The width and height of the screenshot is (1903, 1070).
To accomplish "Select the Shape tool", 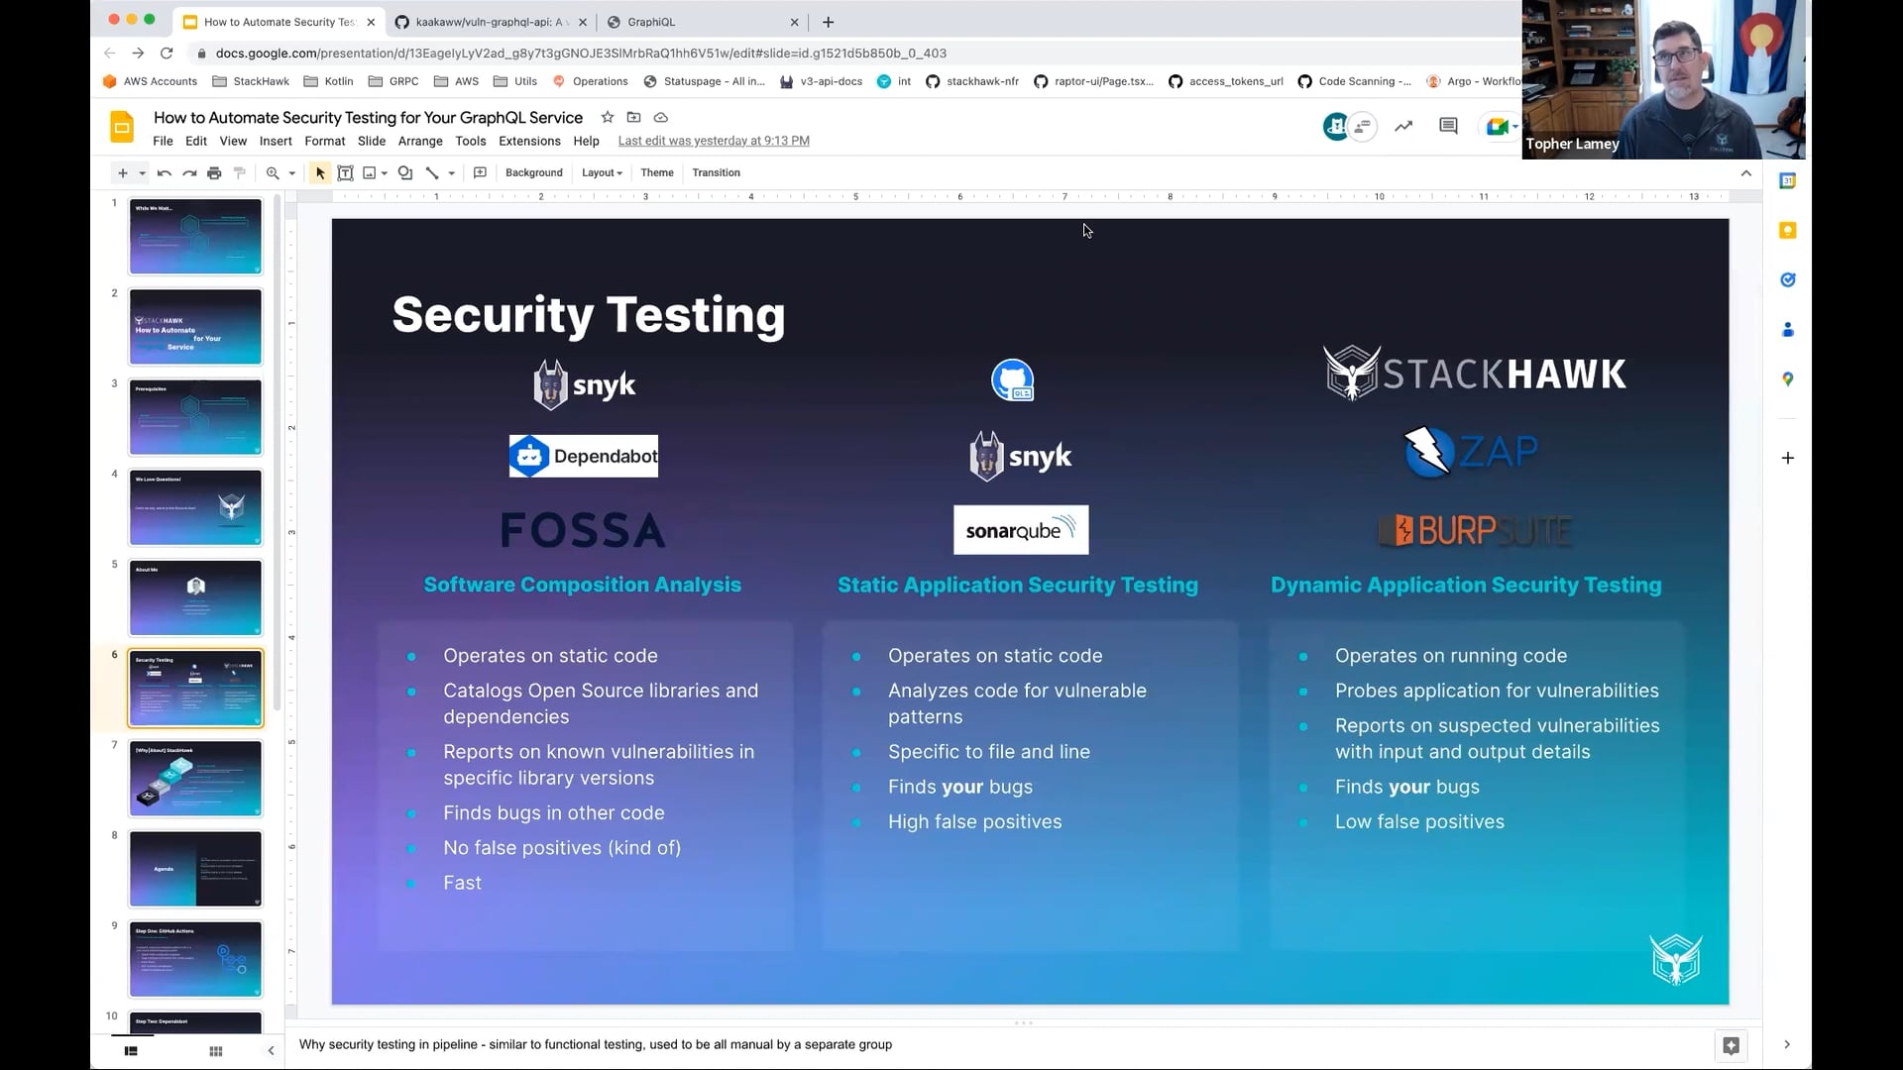I will click(x=404, y=172).
